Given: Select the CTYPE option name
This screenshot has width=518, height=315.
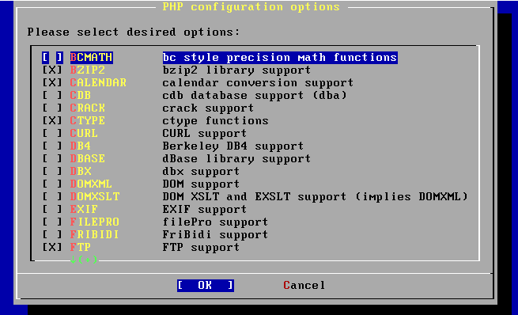Looking at the screenshot, I should pos(88,120).
